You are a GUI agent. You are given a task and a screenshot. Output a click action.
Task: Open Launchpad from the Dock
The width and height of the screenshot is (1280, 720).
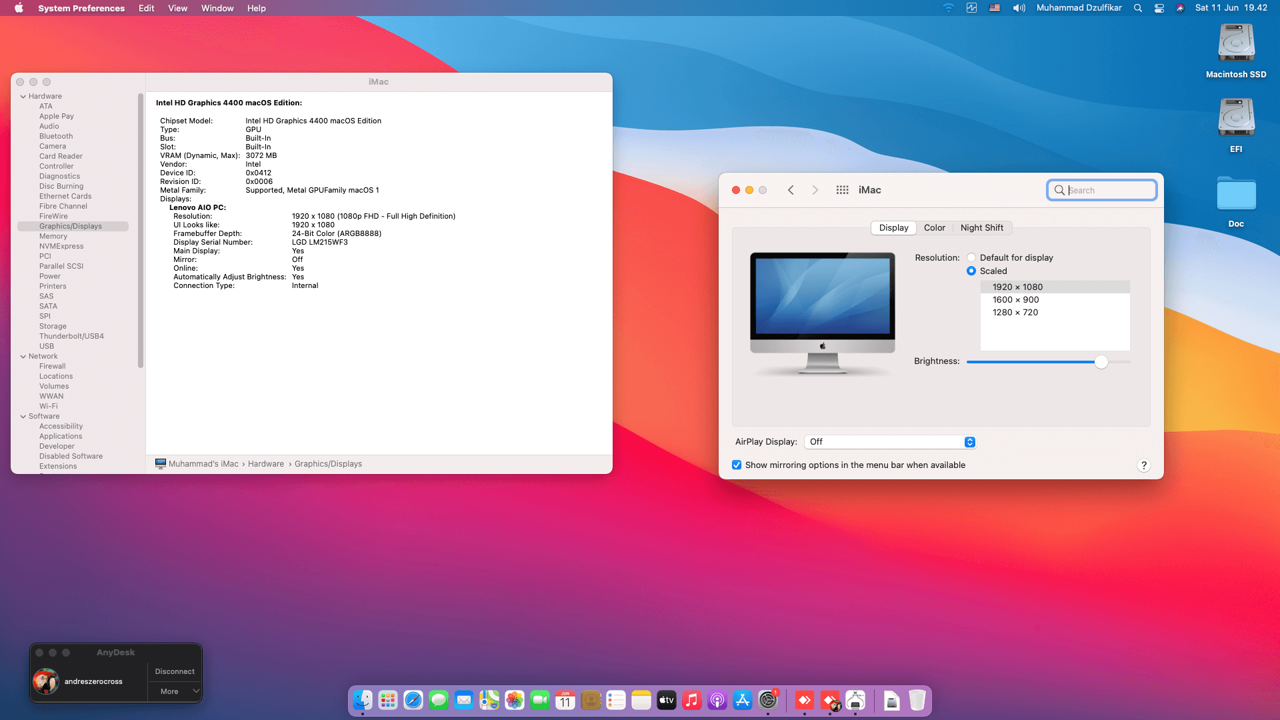[387, 700]
